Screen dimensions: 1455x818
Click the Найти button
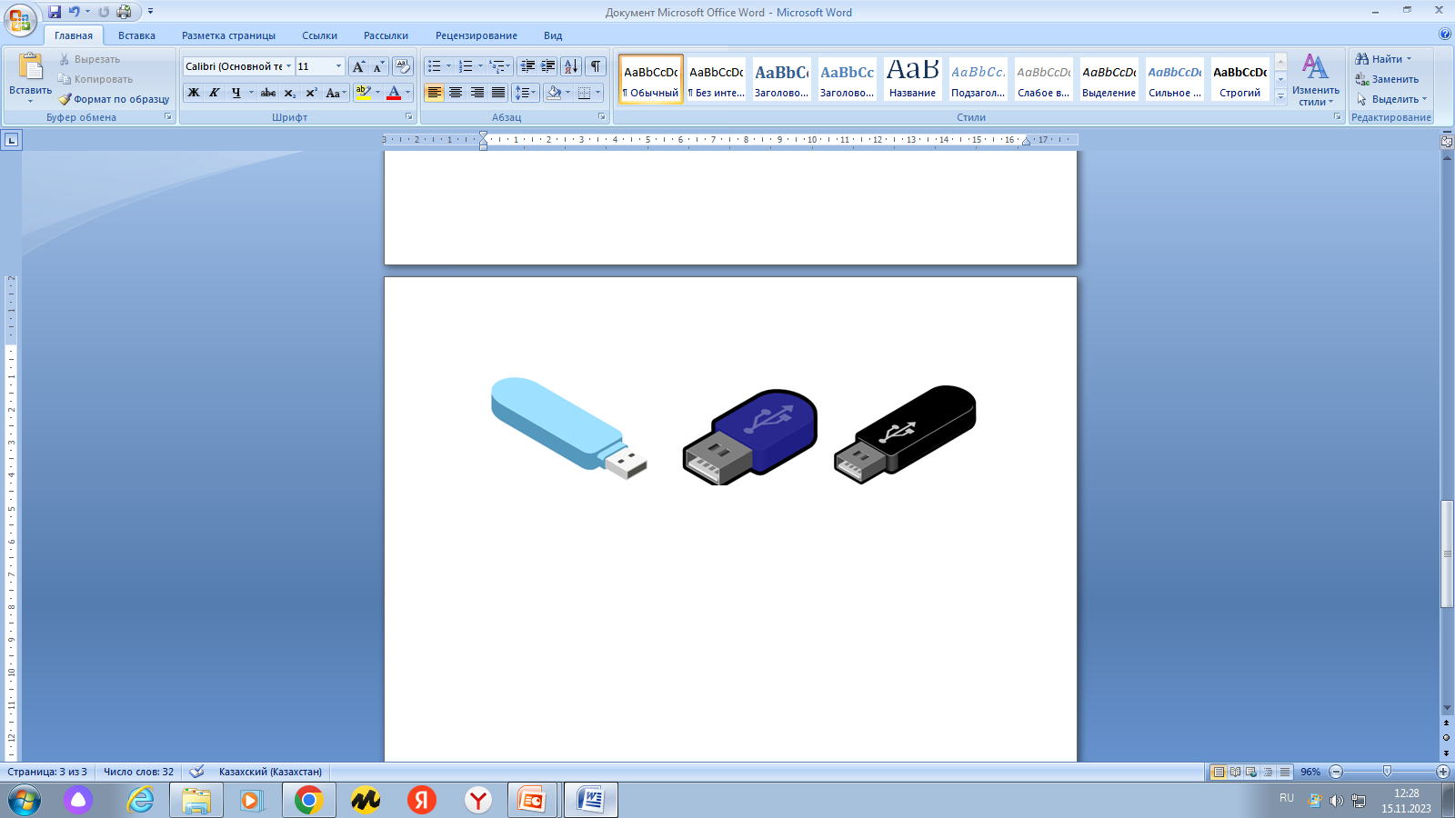tap(1384, 59)
